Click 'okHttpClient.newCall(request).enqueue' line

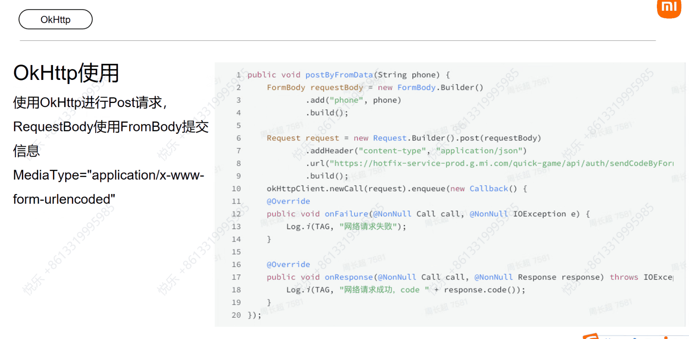click(397, 189)
